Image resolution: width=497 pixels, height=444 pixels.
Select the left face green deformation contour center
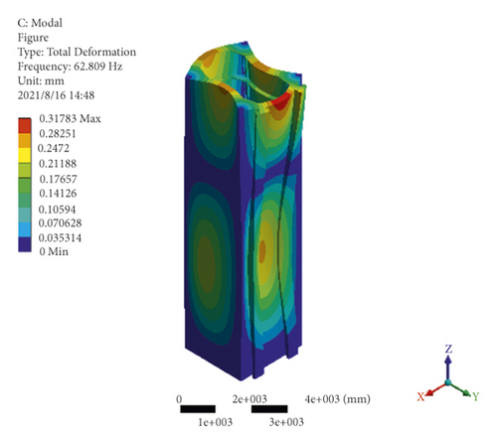click(206, 265)
